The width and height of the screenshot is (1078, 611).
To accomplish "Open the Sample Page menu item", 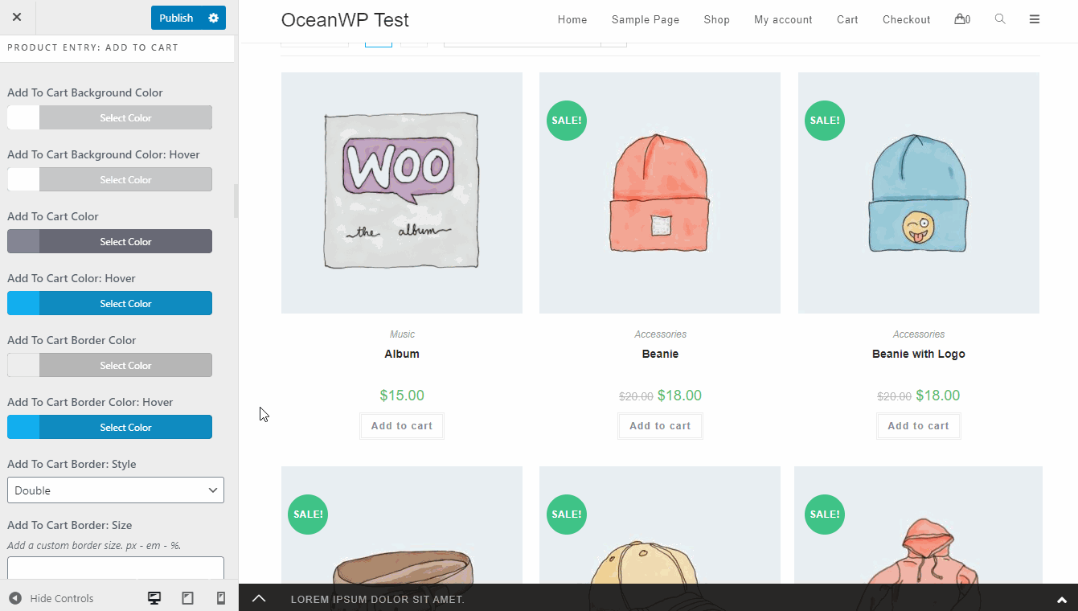I will click(646, 20).
